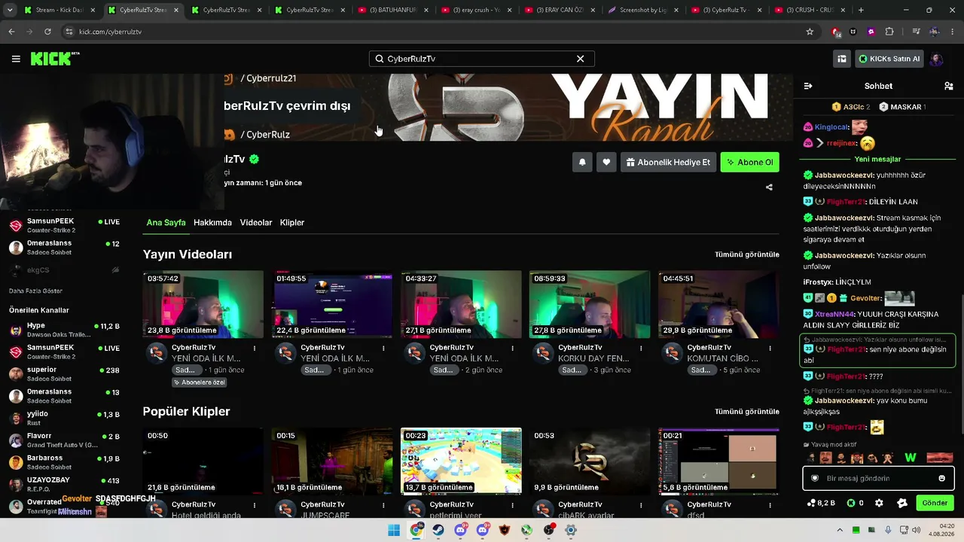Reload the page in the browser
964x542 pixels.
[x=47, y=32]
